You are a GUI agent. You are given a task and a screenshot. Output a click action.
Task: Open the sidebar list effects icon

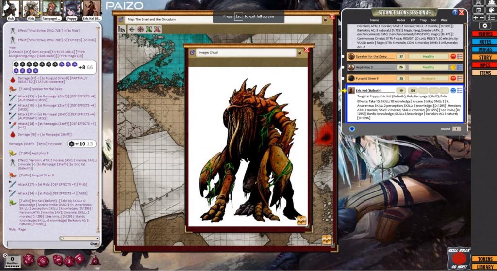tap(491, 18)
